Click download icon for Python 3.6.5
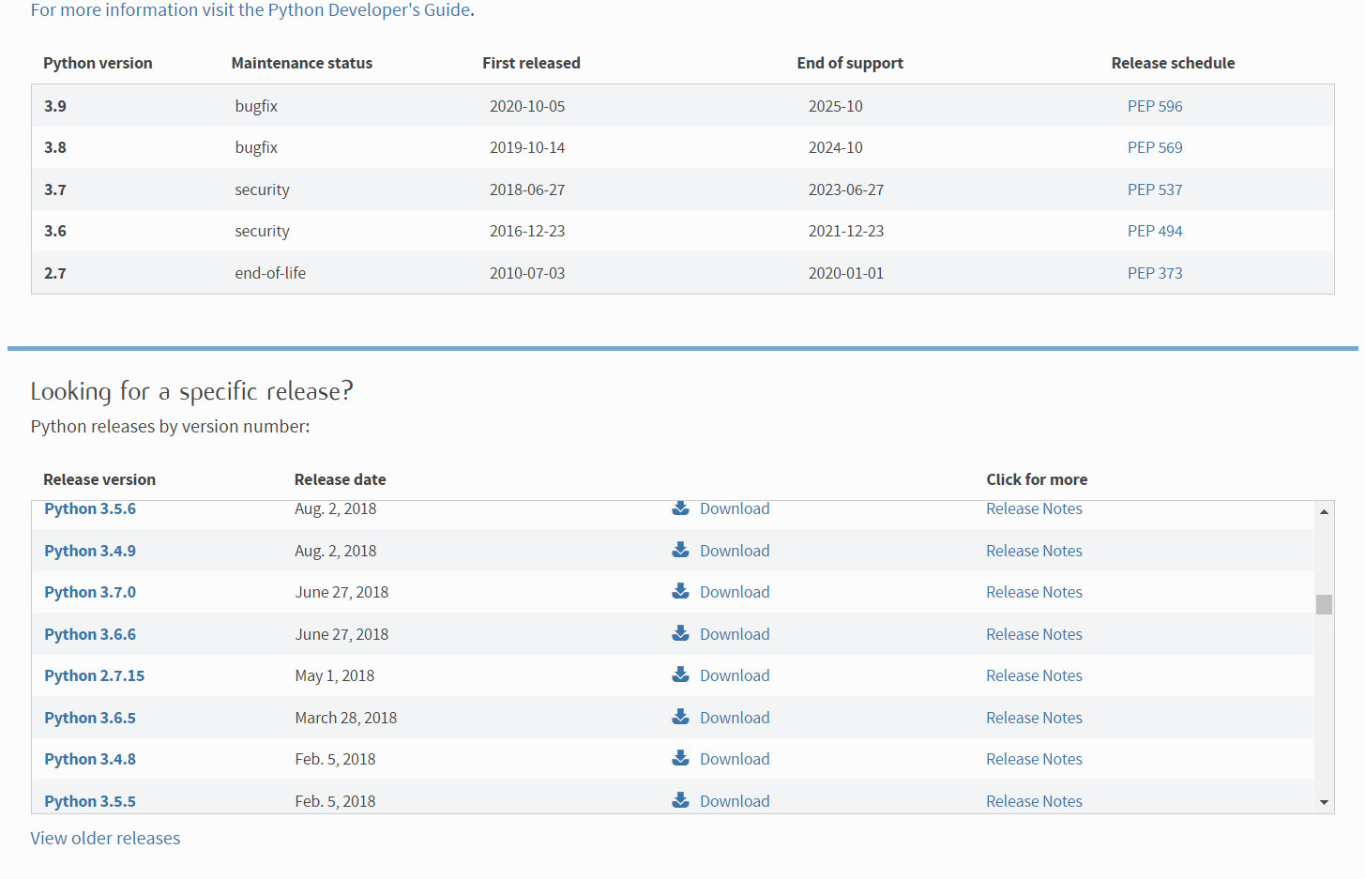 tap(680, 717)
